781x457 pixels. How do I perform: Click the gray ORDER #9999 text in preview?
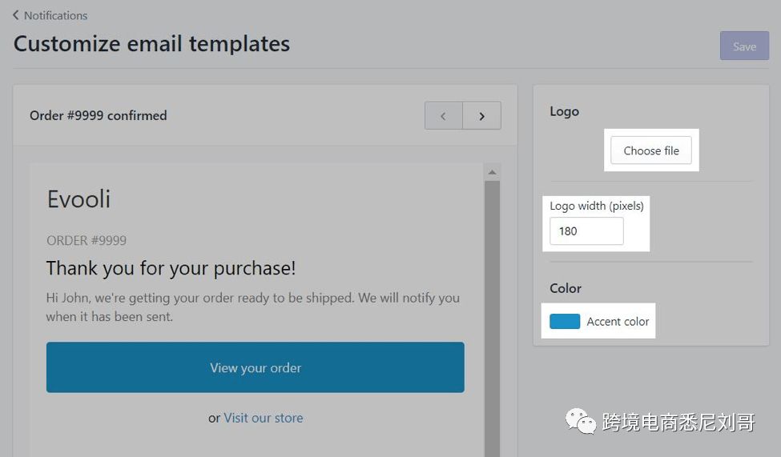[x=87, y=240]
